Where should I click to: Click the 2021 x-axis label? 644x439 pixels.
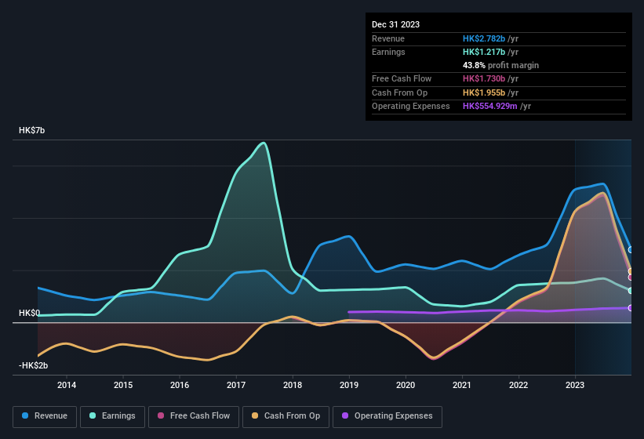click(x=462, y=385)
